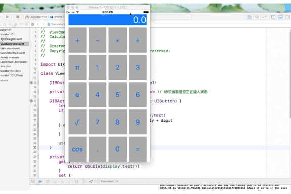Tap digit 1 on calculator

pos(97,67)
